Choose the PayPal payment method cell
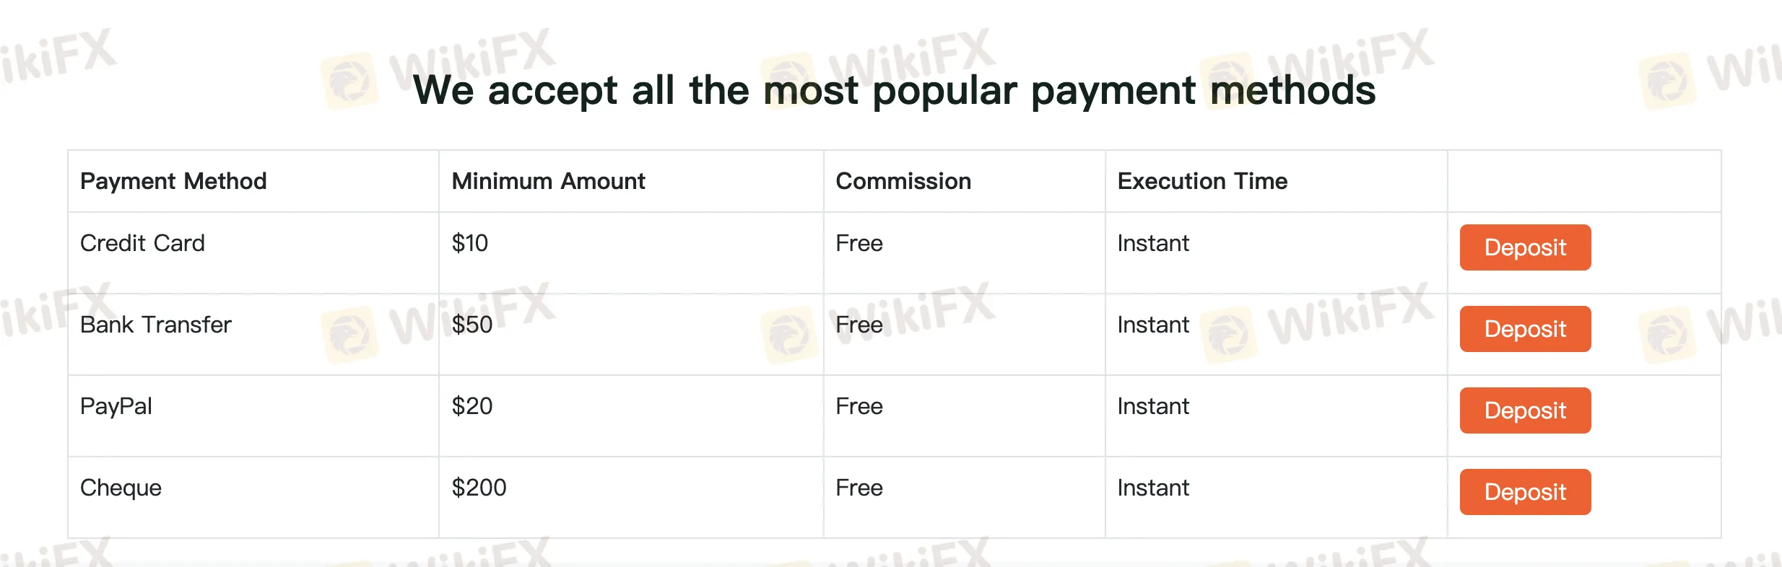Viewport: 1782px width, 567px height. [116, 406]
